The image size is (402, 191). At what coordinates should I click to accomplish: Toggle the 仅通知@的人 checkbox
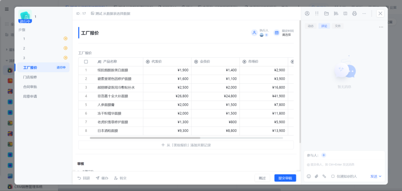(333, 176)
